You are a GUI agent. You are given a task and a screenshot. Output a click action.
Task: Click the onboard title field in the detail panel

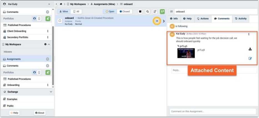[x=216, y=12]
